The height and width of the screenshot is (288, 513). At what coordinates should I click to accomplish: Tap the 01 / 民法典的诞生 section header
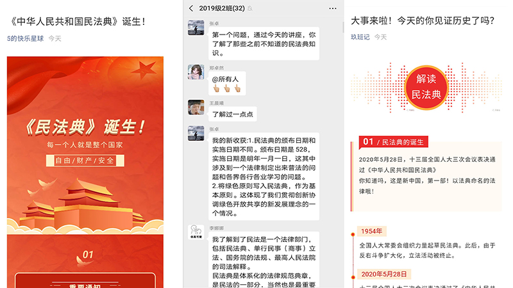pos(393,142)
